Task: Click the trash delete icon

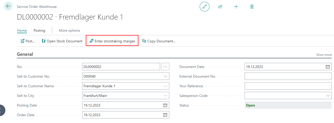Action: pyautogui.click(x=252, y=7)
